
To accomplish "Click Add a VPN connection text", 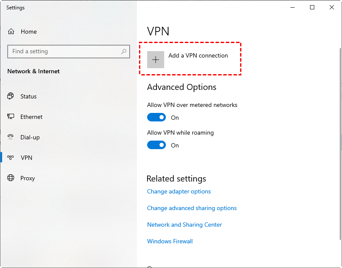I will click(198, 55).
